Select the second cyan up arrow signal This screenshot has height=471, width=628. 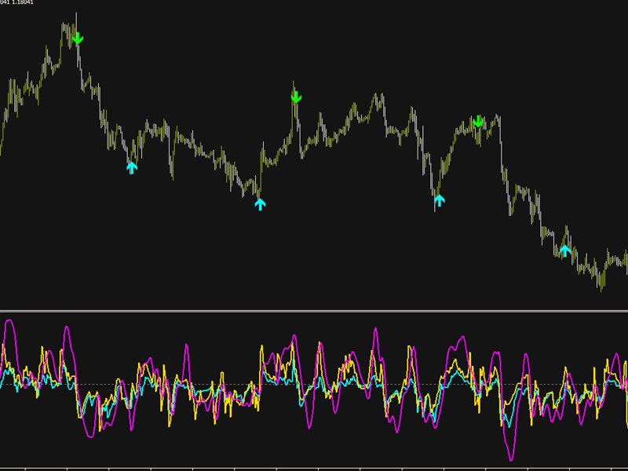[260, 204]
